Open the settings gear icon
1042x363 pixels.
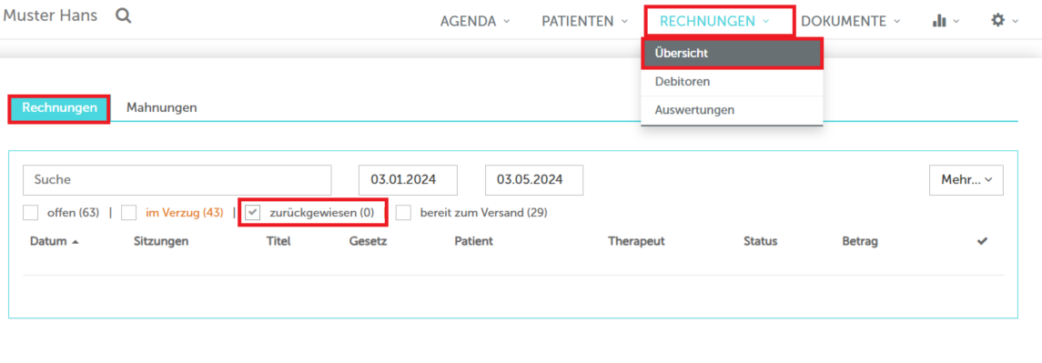[997, 21]
